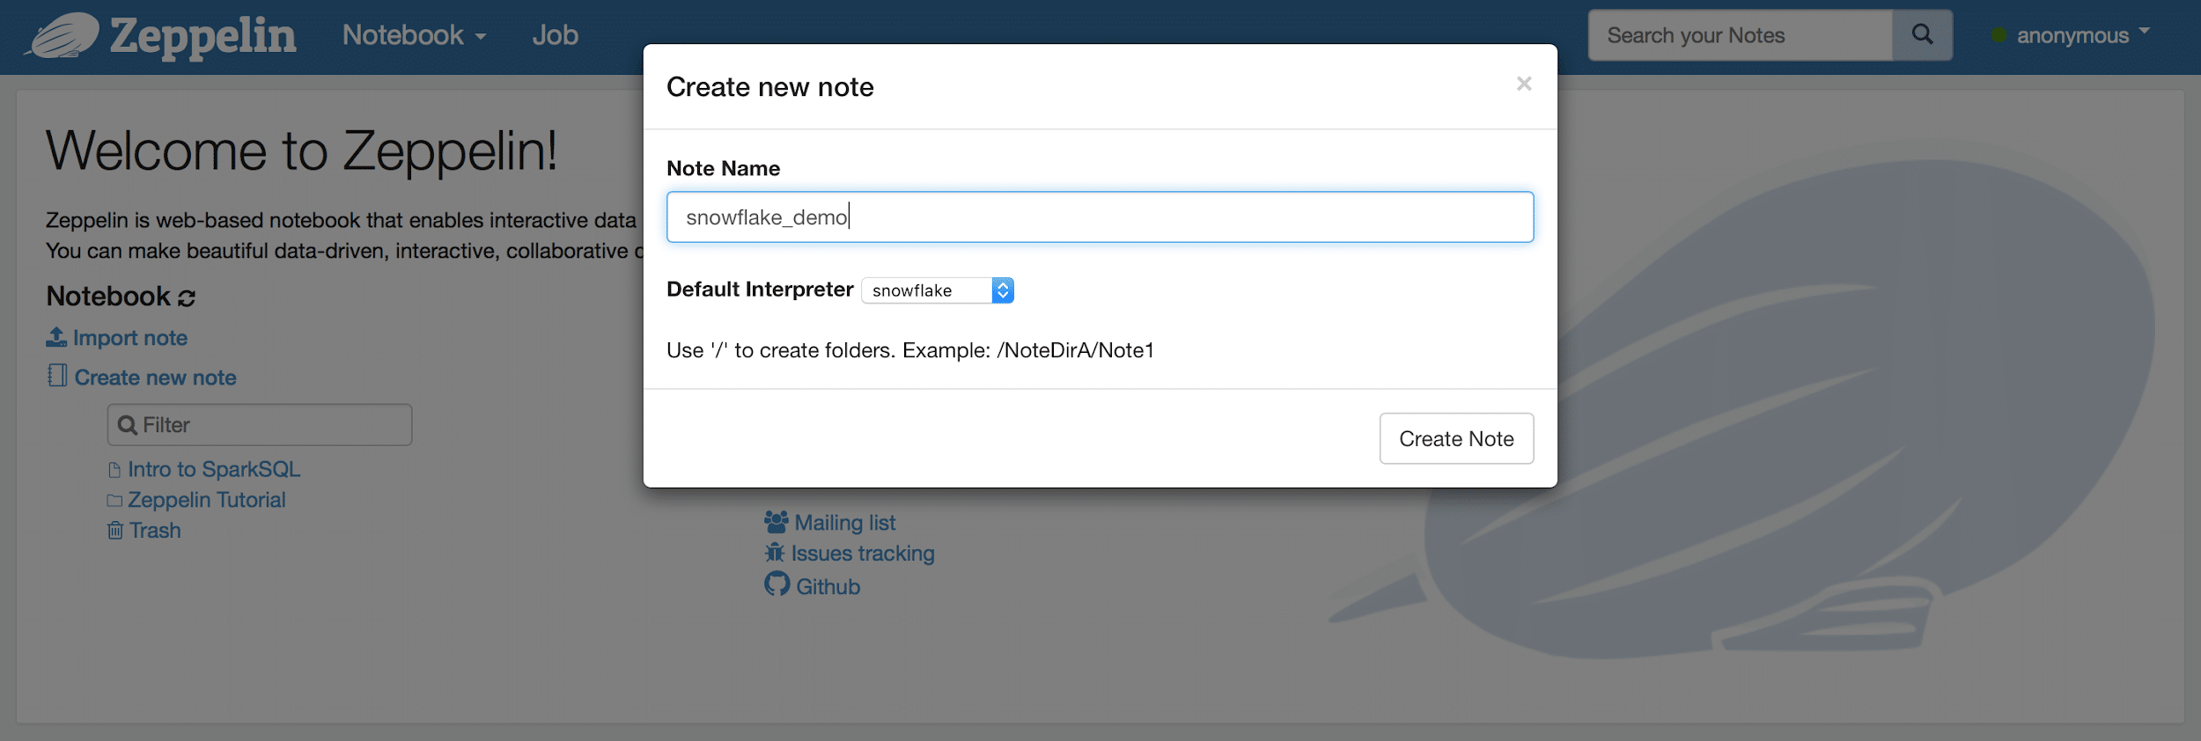This screenshot has height=741, width=2201.
Task: Open the Job menu item
Action: [555, 35]
